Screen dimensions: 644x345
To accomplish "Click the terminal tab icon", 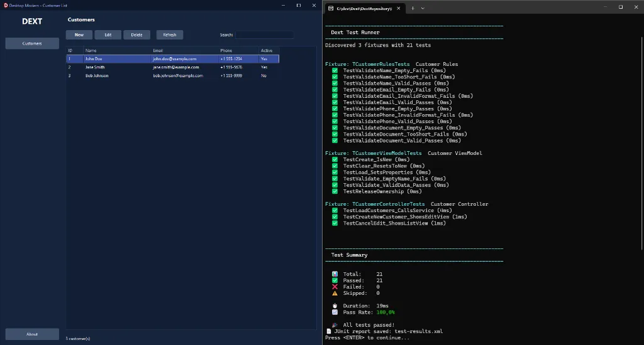I will point(331,8).
